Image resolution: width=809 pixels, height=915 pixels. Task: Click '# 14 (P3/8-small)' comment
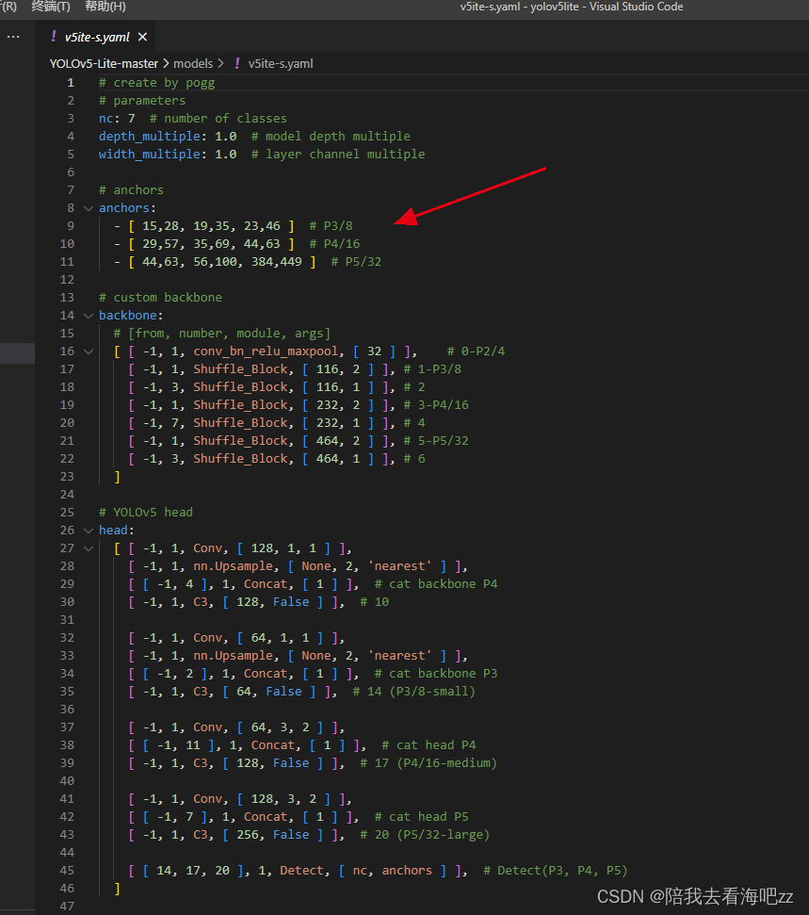coord(414,692)
